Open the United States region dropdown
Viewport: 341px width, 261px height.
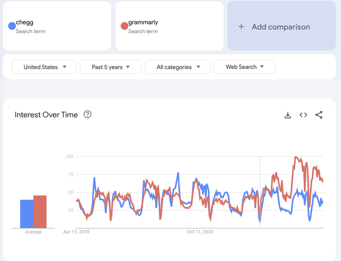click(44, 67)
